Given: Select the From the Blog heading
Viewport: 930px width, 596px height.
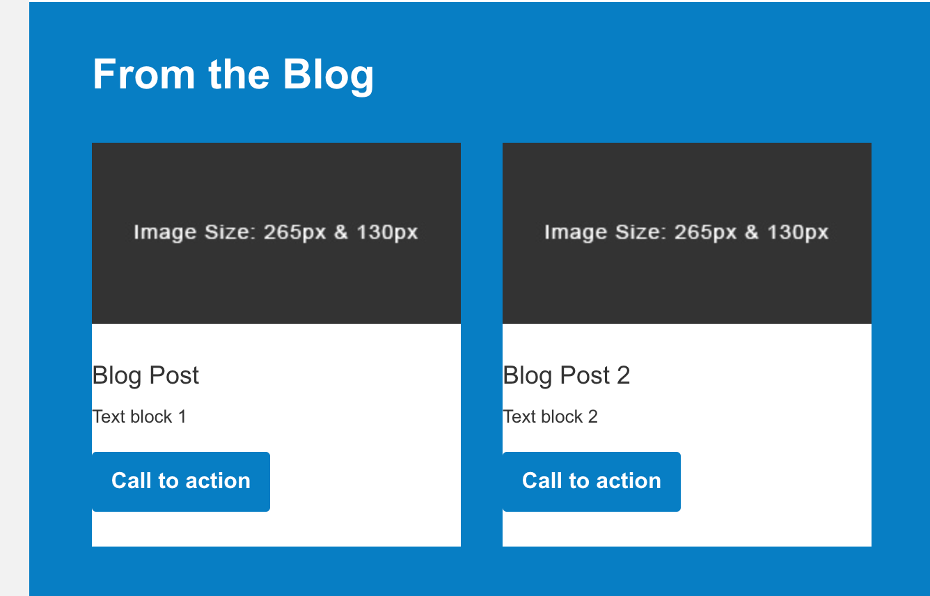Looking at the screenshot, I should click(234, 74).
